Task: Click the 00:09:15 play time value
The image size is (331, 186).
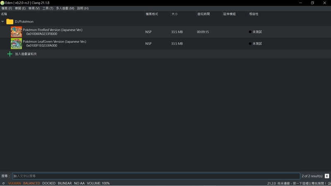Action: point(203,32)
